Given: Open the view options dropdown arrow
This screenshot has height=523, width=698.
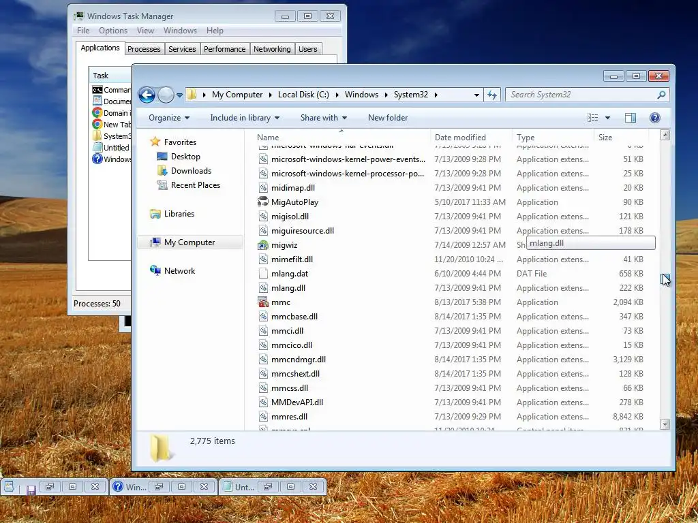Looking at the screenshot, I should [607, 118].
